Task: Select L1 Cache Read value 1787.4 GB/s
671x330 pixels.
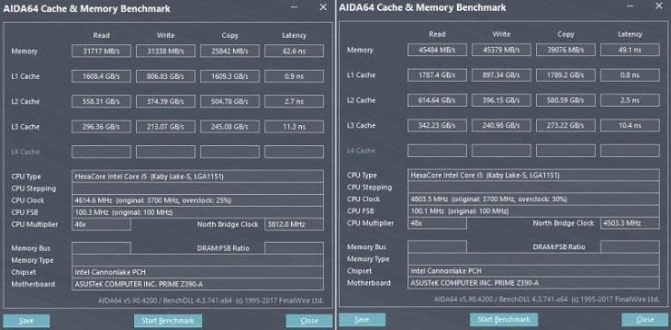Action: (437, 75)
